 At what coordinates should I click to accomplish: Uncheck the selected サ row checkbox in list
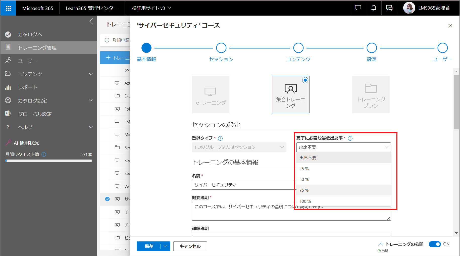tap(107, 199)
